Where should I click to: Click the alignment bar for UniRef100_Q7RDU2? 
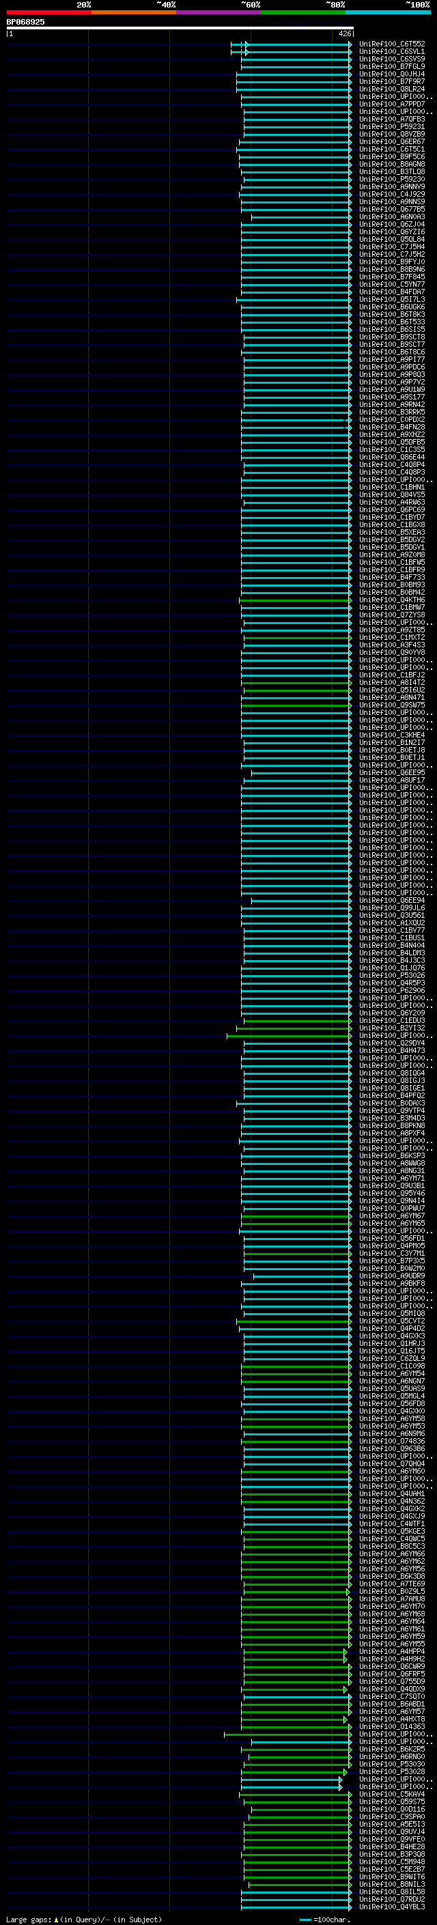pyautogui.click(x=296, y=1900)
